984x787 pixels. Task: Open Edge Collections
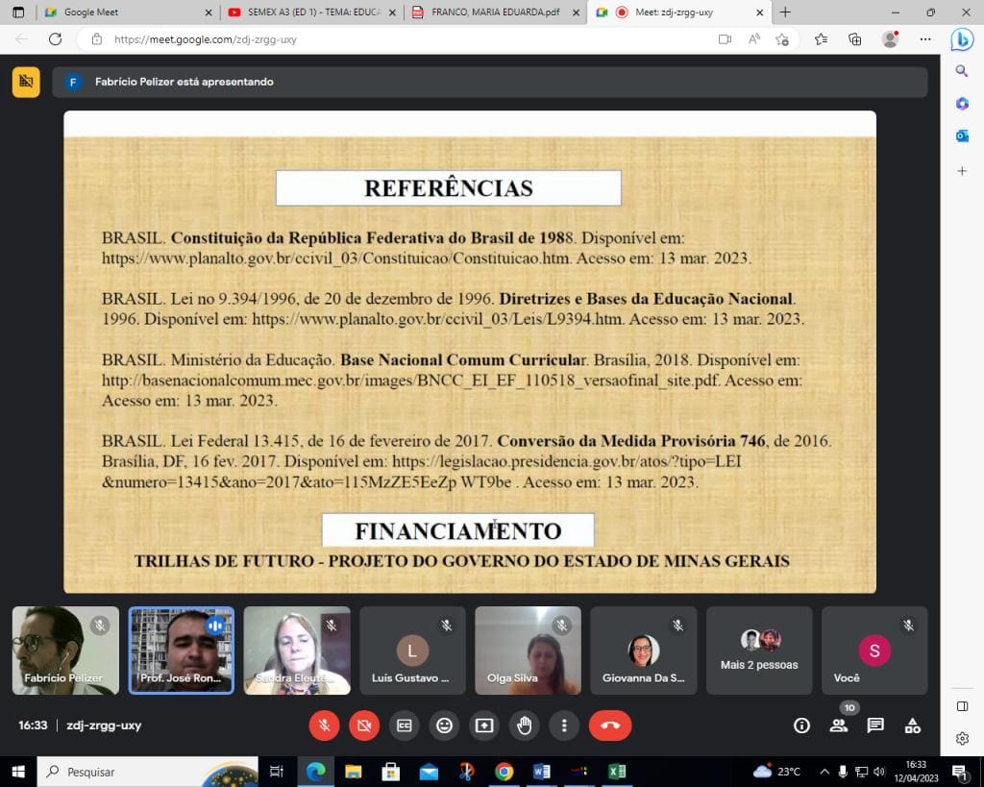[854, 39]
